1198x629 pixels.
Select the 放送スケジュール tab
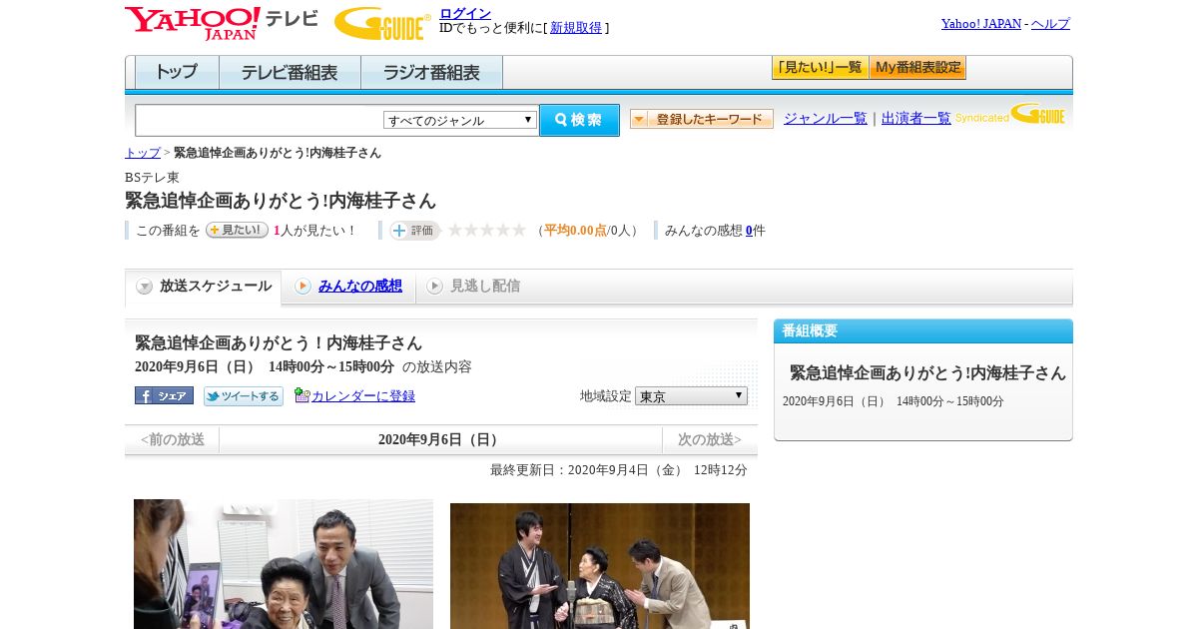(x=203, y=287)
